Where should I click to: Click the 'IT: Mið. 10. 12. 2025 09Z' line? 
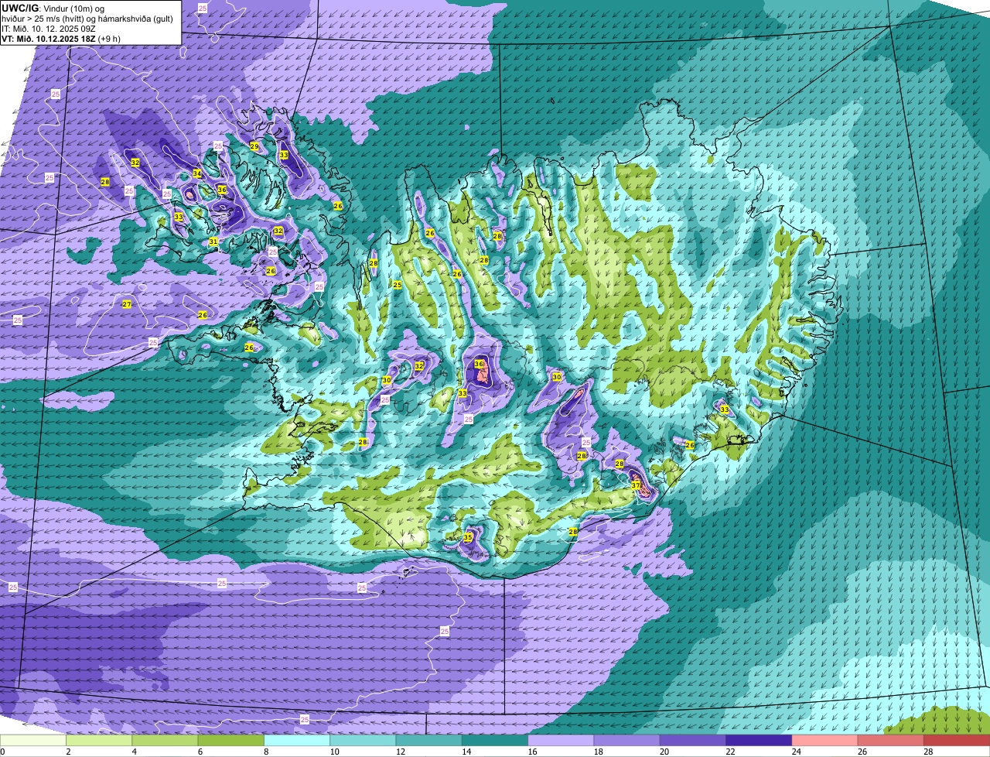pos(49,28)
